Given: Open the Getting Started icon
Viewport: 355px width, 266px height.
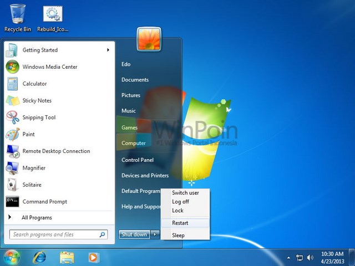Looking at the screenshot, I should pyautogui.click(x=12, y=50).
